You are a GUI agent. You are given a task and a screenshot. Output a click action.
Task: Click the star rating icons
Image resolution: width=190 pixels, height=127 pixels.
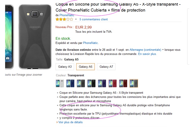[64, 19]
